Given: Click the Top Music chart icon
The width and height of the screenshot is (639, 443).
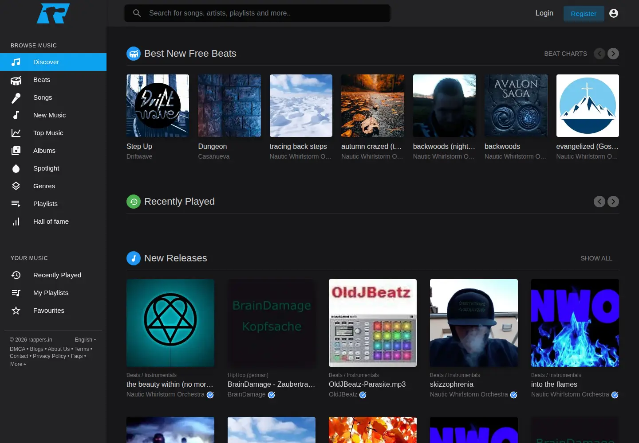Looking at the screenshot, I should click(x=16, y=133).
